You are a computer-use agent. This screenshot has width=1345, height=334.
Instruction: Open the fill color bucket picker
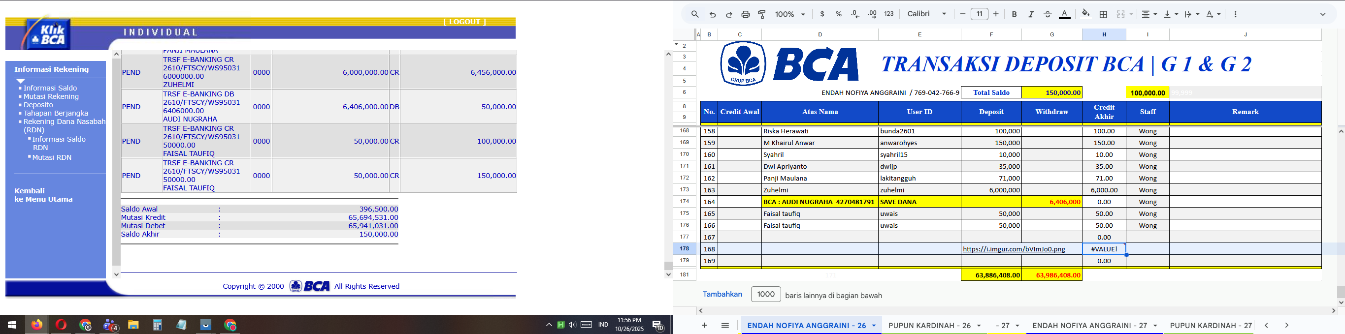(1085, 14)
